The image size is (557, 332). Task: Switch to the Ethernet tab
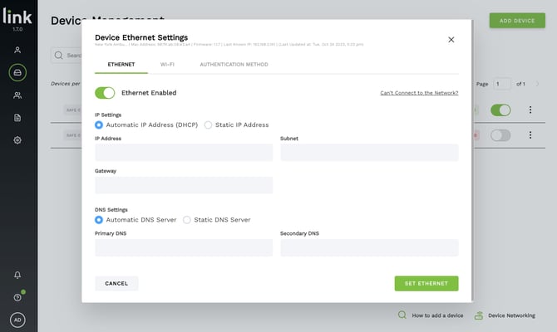pyautogui.click(x=121, y=65)
